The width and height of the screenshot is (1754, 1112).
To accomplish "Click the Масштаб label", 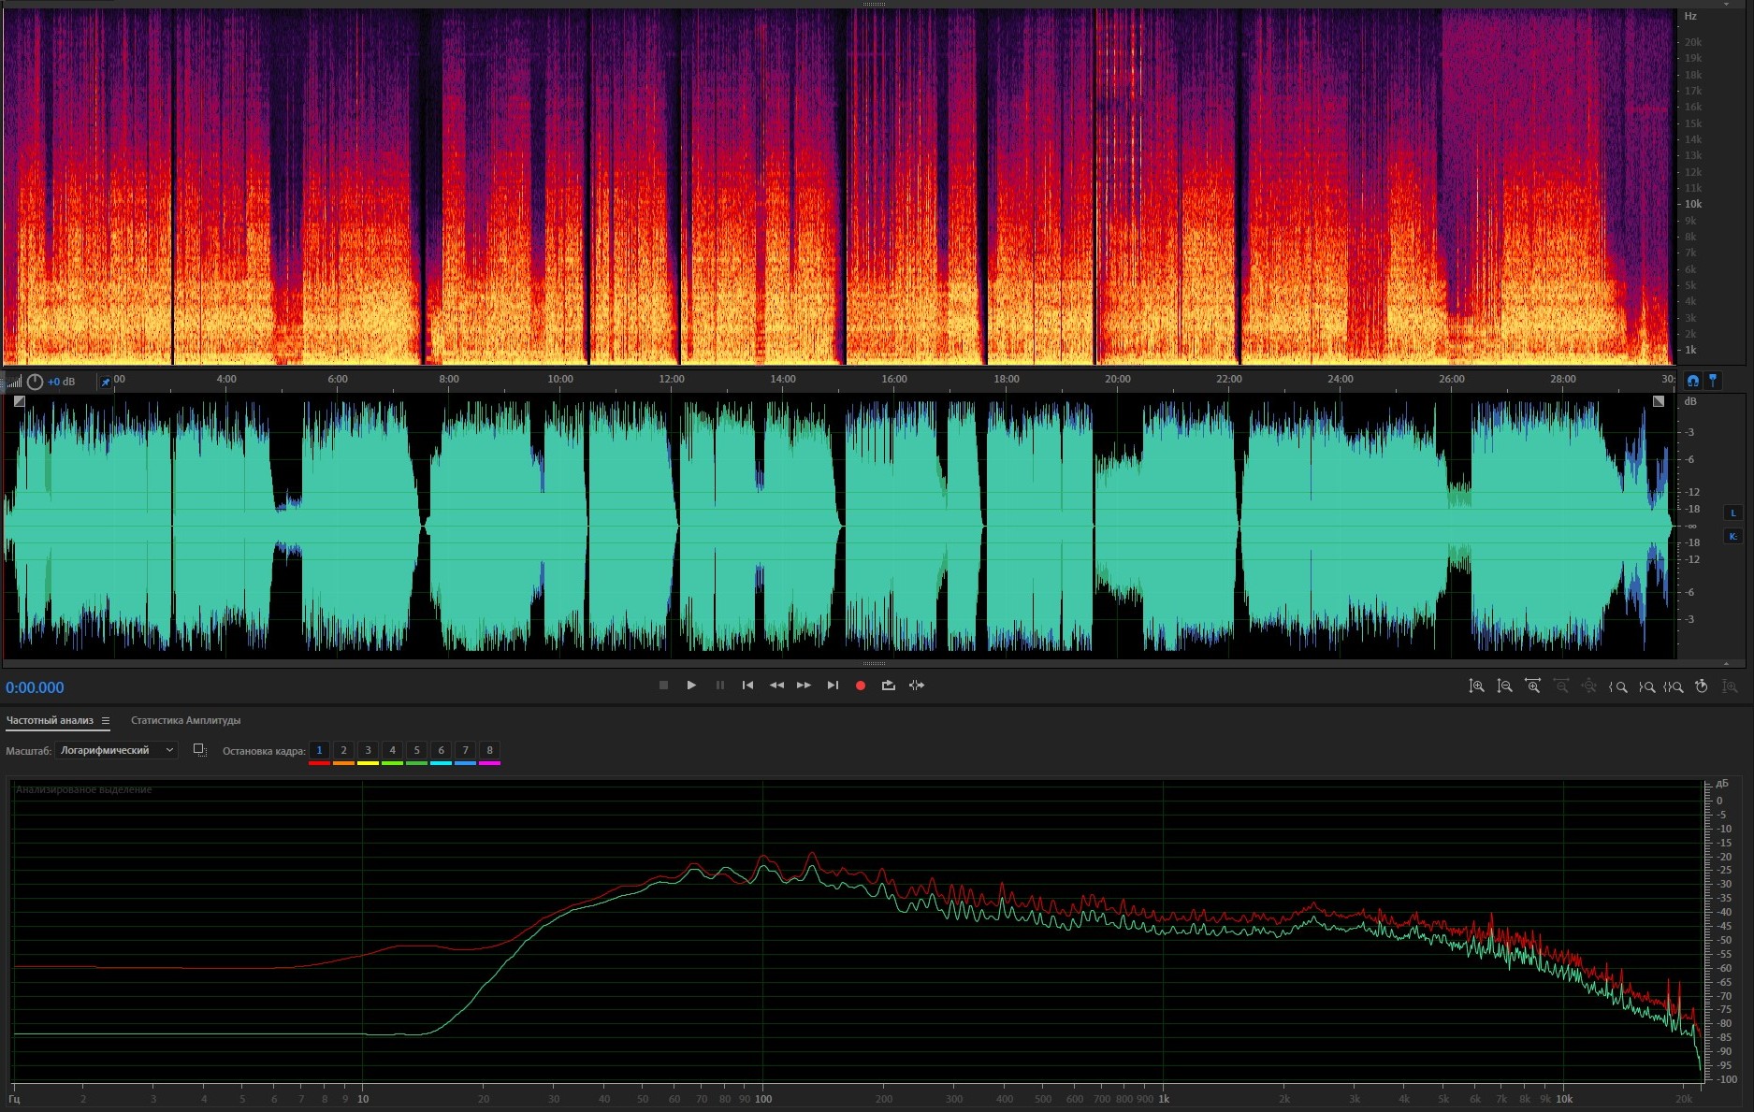I will (28, 751).
